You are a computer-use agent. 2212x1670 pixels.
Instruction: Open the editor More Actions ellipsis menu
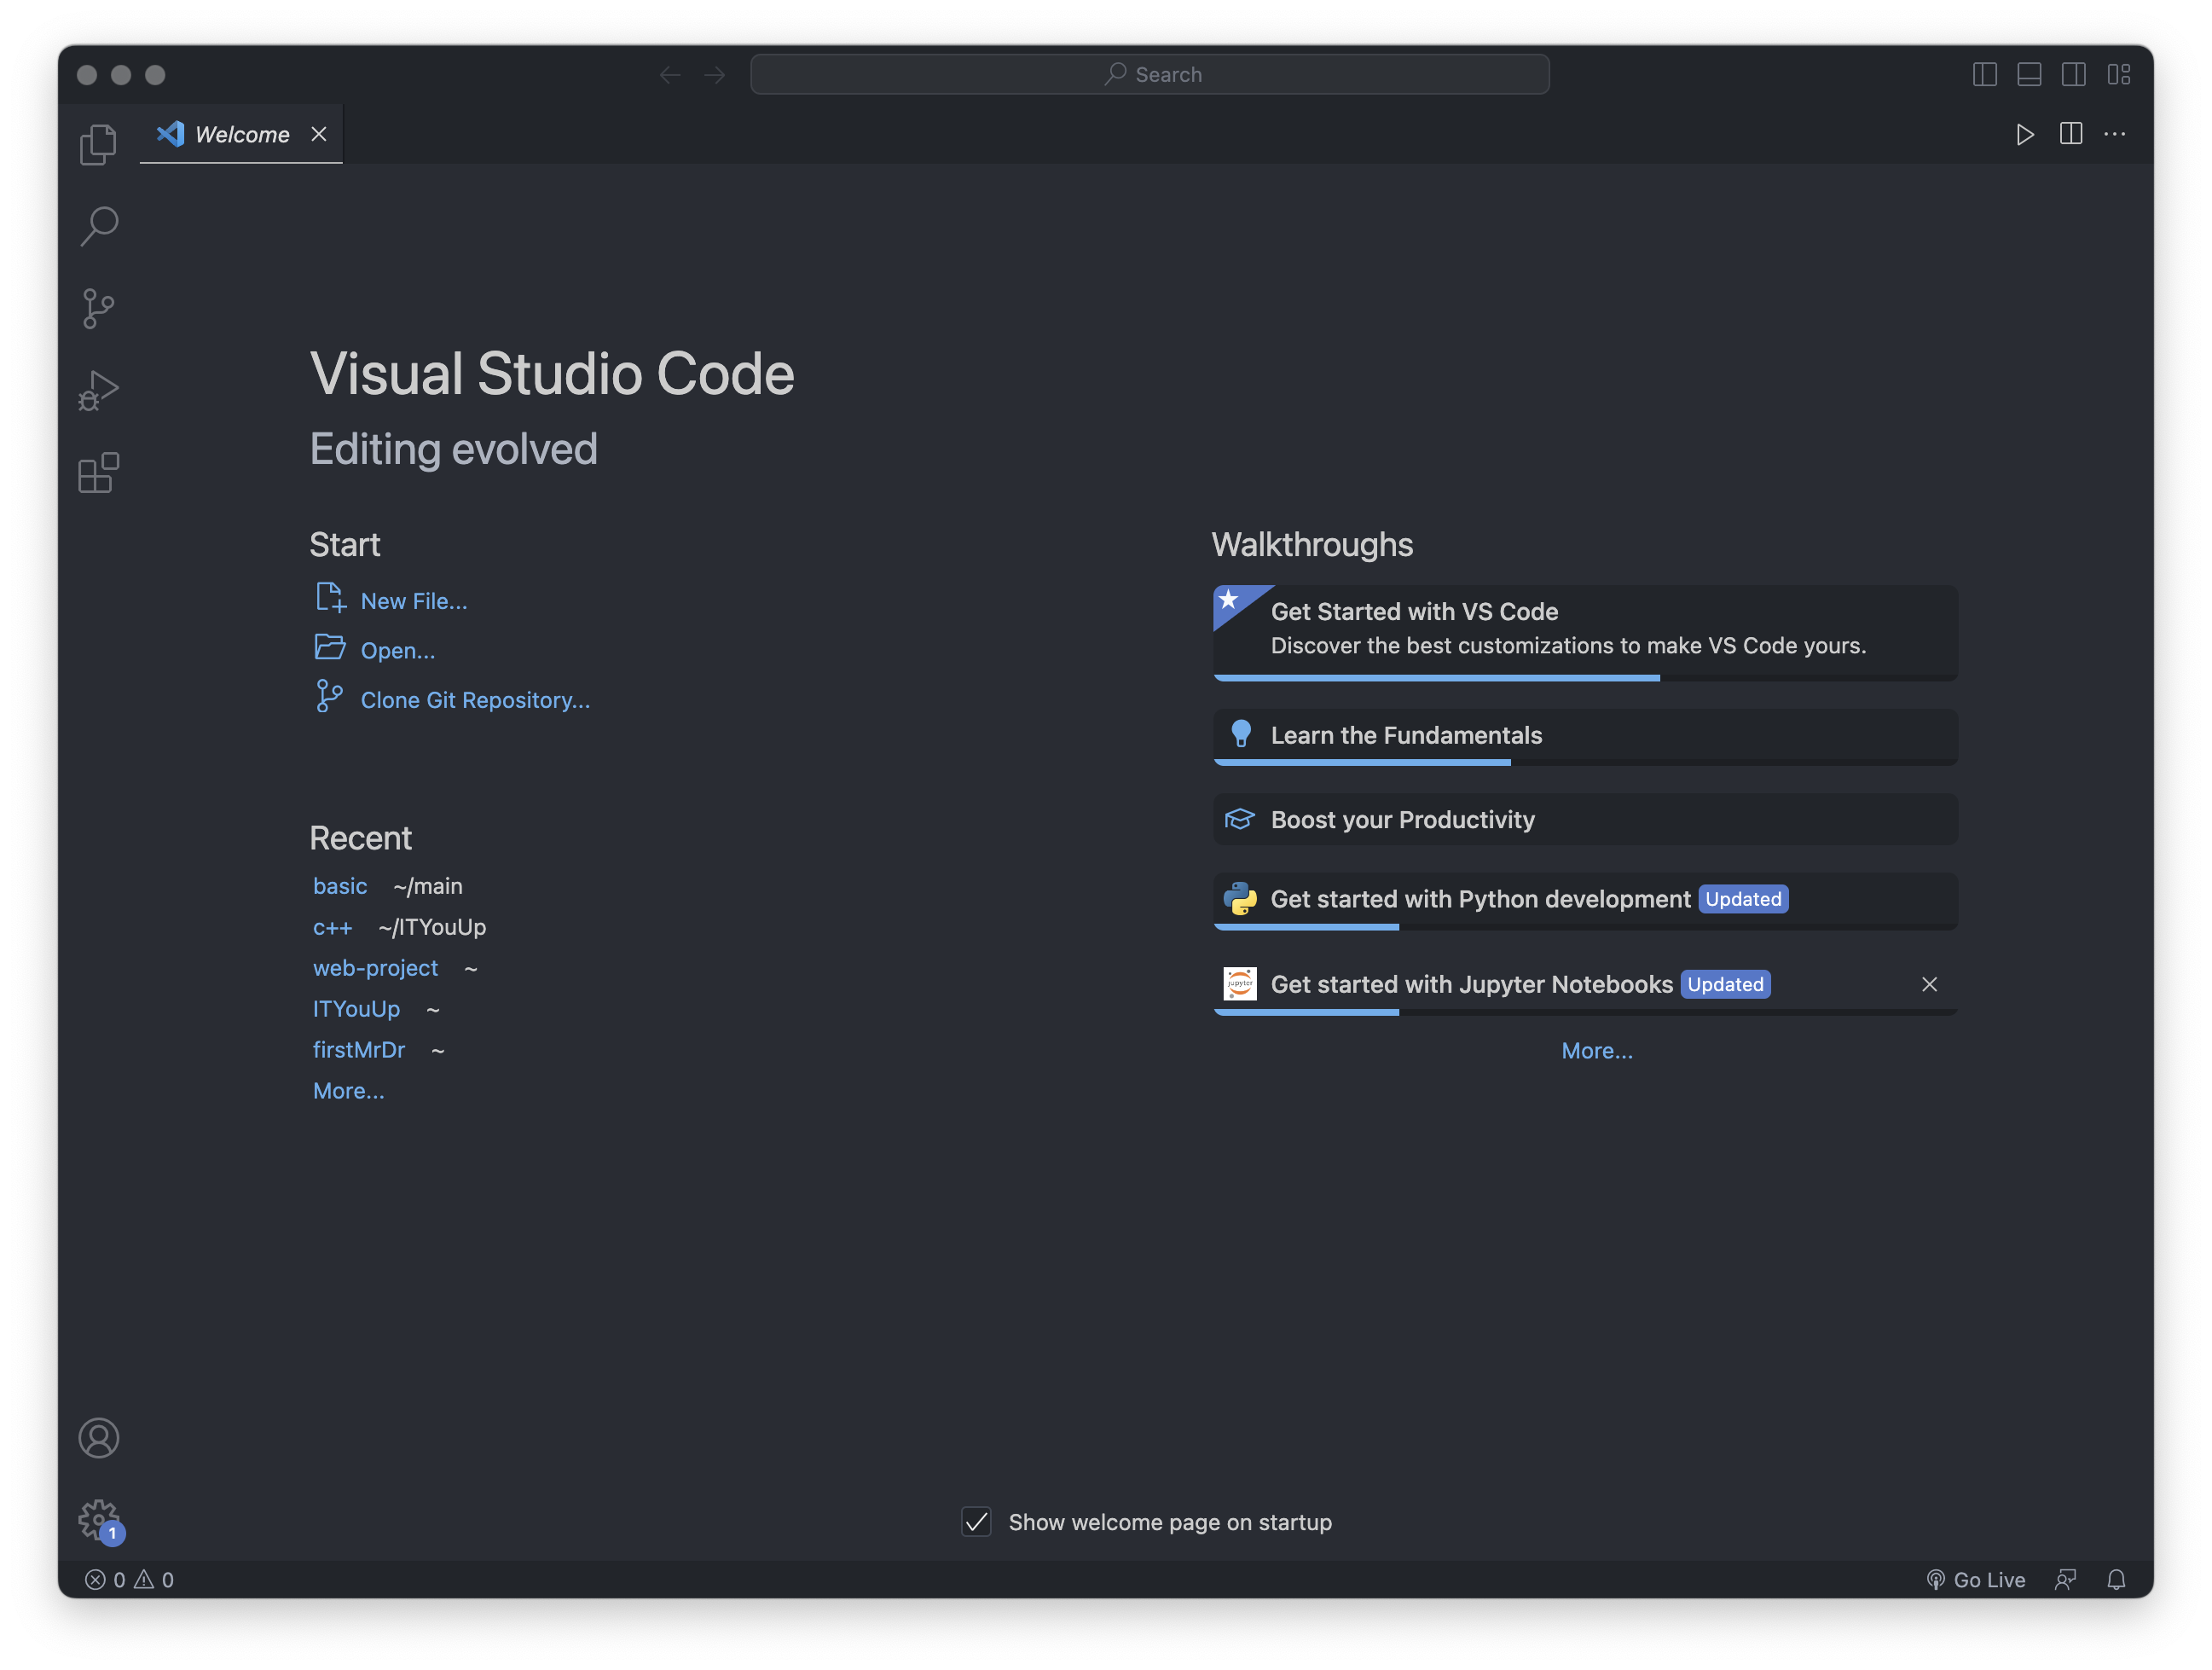(x=2114, y=134)
